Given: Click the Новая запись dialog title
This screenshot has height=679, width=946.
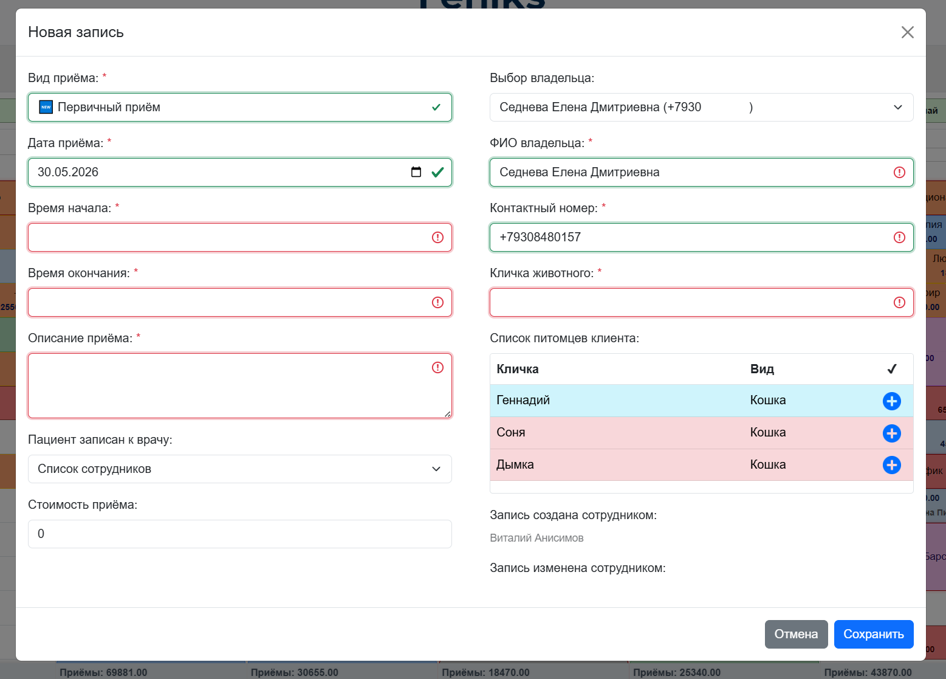Looking at the screenshot, I should click(76, 32).
